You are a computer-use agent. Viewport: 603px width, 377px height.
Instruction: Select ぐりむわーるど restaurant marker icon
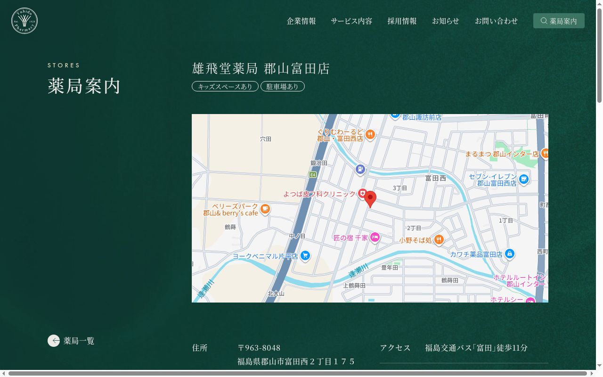click(x=370, y=135)
